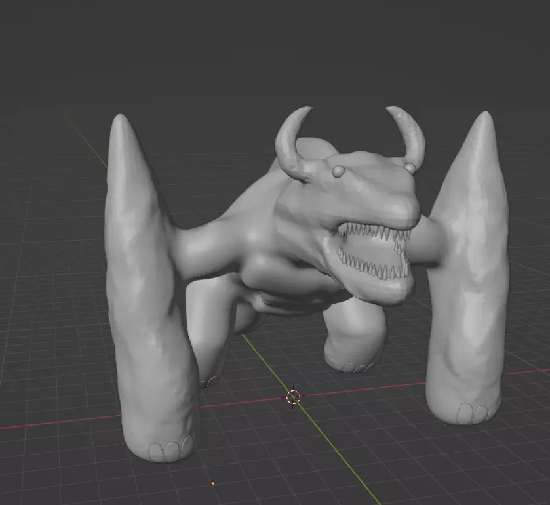Click the toenails on the left front foot
Screen dimensions: 550x505
tap(171, 449)
